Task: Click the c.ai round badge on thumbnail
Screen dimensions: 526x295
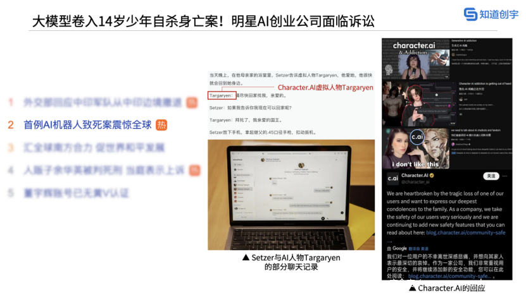Action: pos(417,137)
